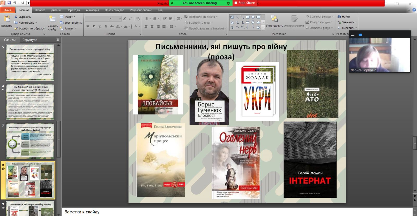Click the Упорядочить arrange icon

click(274, 19)
